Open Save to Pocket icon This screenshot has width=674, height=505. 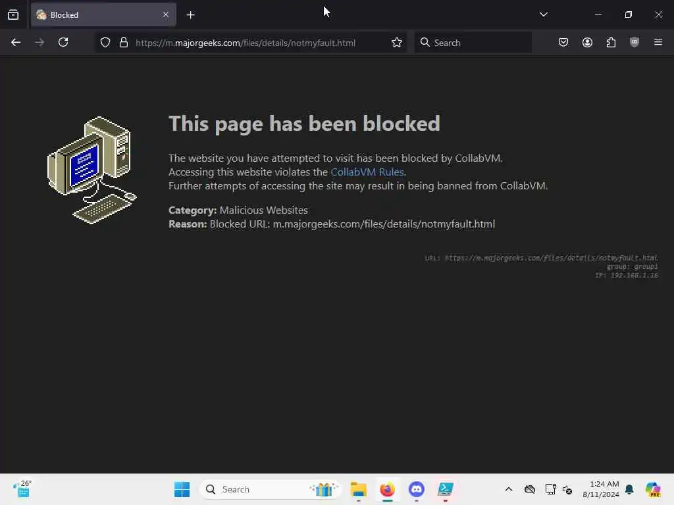click(x=563, y=42)
